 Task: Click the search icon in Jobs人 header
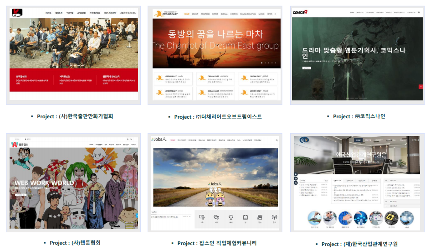pos(276,140)
